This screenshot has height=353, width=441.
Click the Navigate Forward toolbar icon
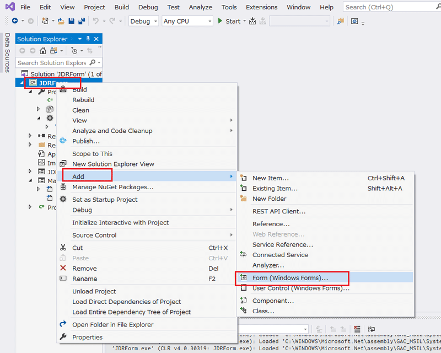click(31, 21)
